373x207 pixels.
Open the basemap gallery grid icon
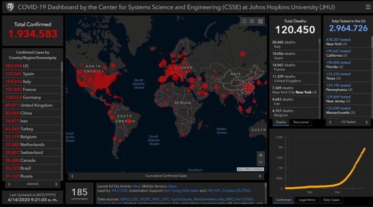pyautogui.click(x=260, y=21)
